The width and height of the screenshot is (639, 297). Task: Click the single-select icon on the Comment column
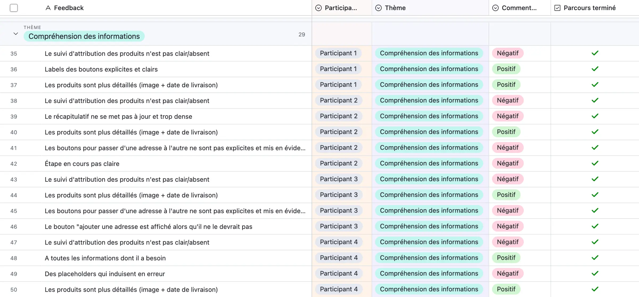(x=495, y=8)
